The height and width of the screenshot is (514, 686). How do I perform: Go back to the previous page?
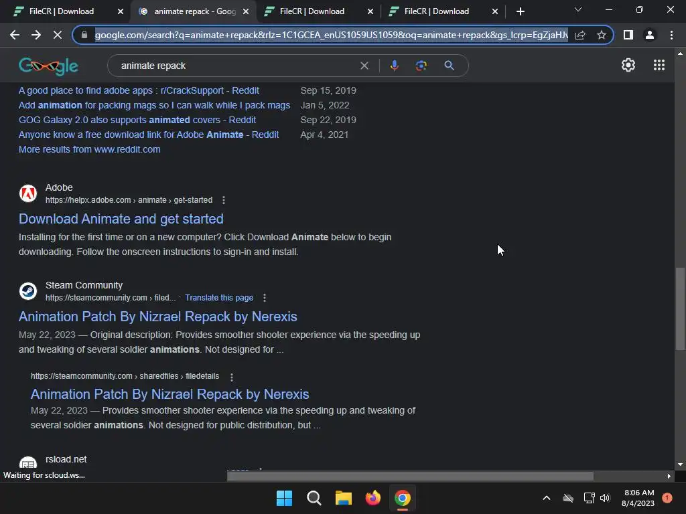[15, 35]
